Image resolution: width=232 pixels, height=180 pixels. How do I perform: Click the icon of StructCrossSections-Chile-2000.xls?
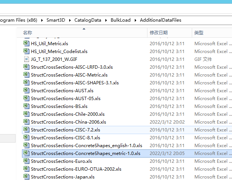coord(26,114)
